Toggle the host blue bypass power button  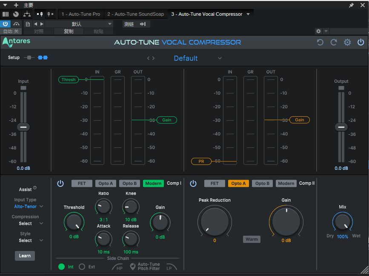point(5,24)
